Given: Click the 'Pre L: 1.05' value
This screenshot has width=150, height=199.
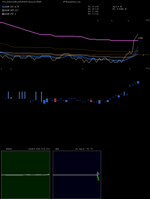Looking at the screenshot, I should (x=93, y=11).
